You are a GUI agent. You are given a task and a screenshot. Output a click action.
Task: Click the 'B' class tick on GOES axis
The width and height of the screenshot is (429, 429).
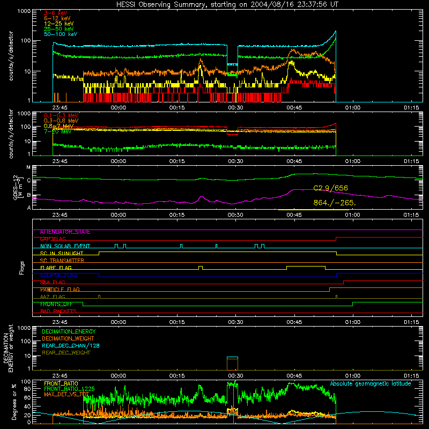[29, 195]
